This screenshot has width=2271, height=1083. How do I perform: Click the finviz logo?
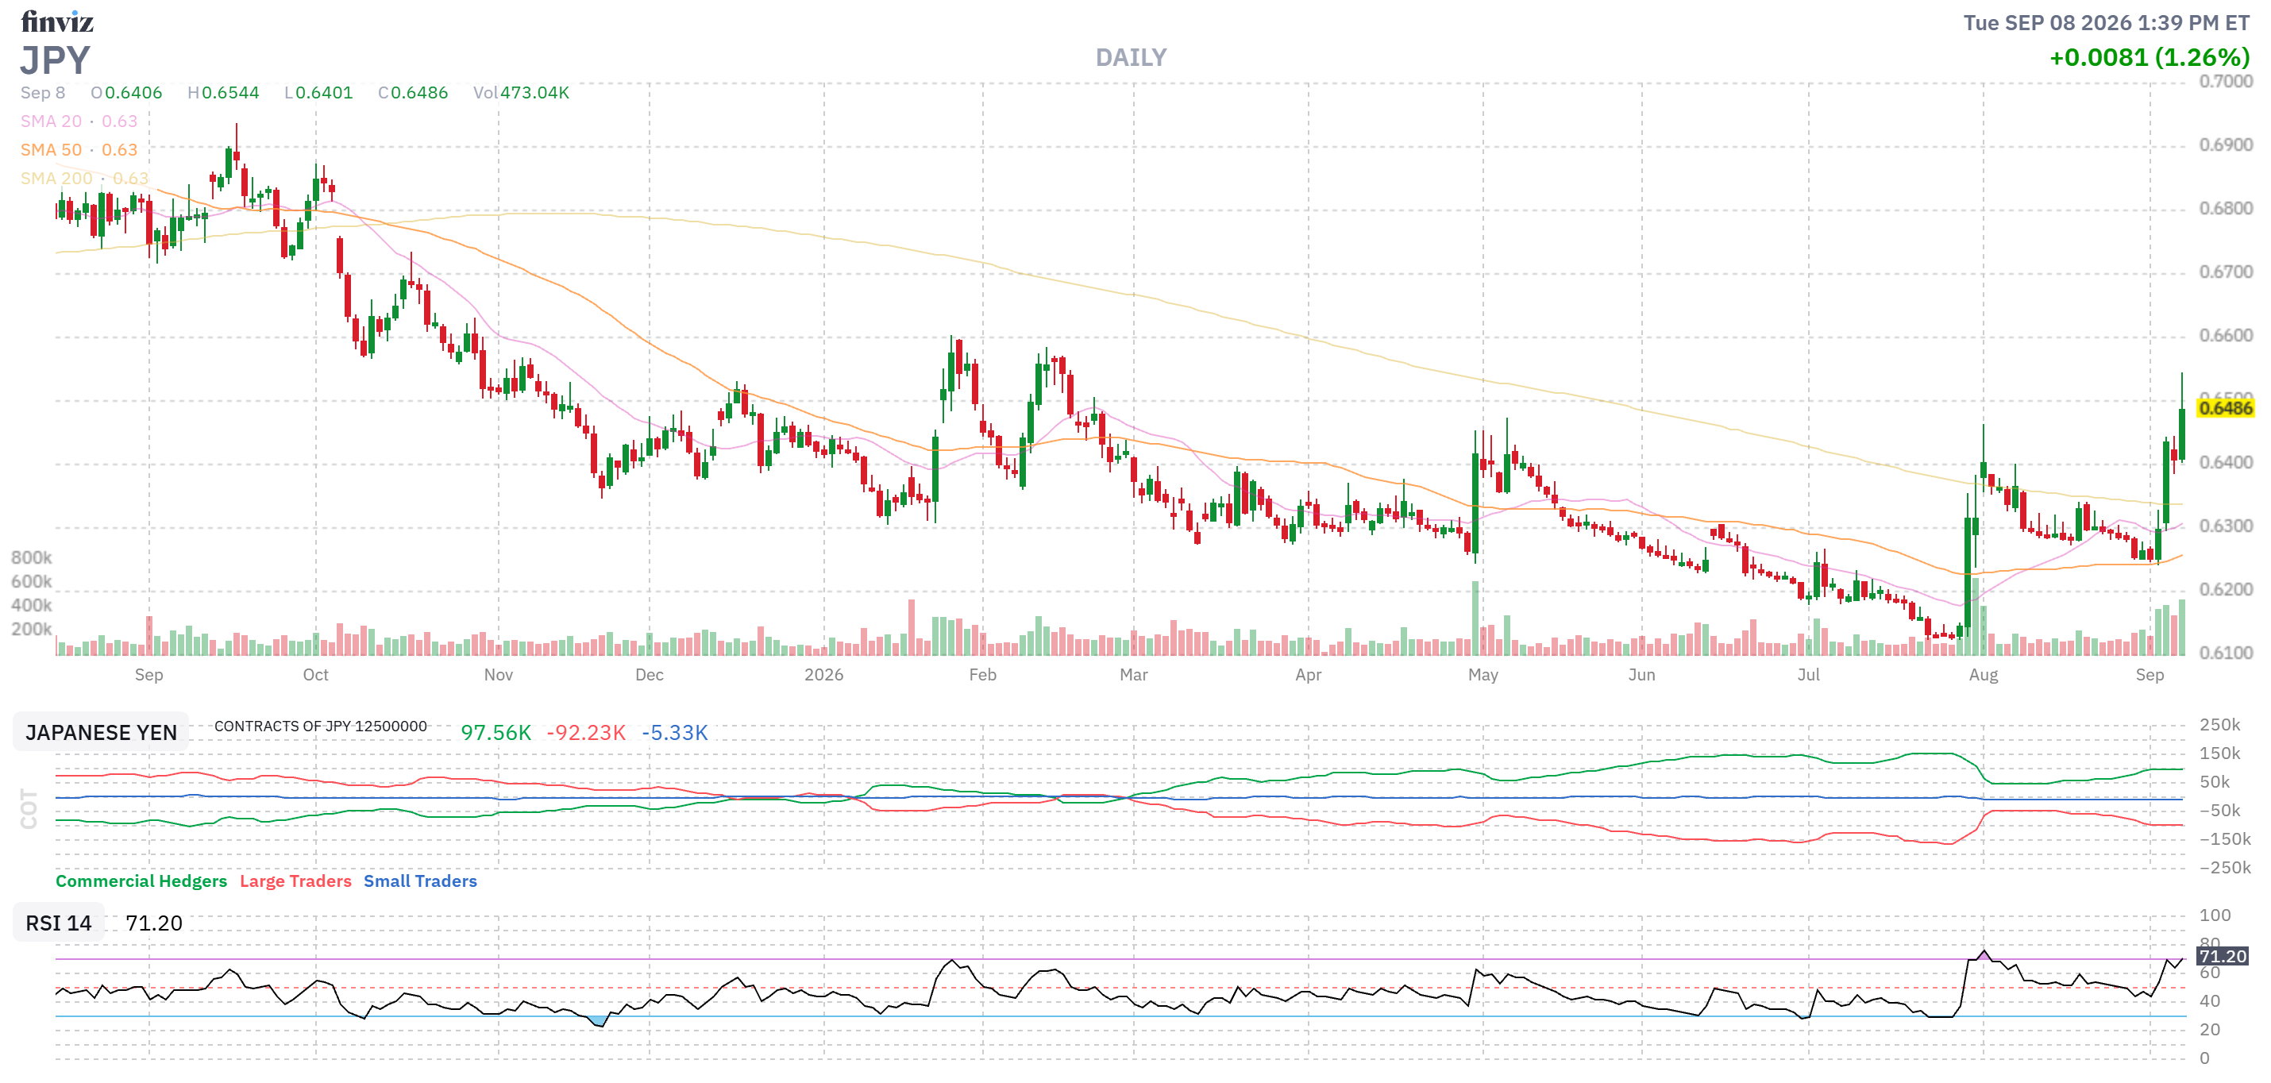[x=57, y=21]
